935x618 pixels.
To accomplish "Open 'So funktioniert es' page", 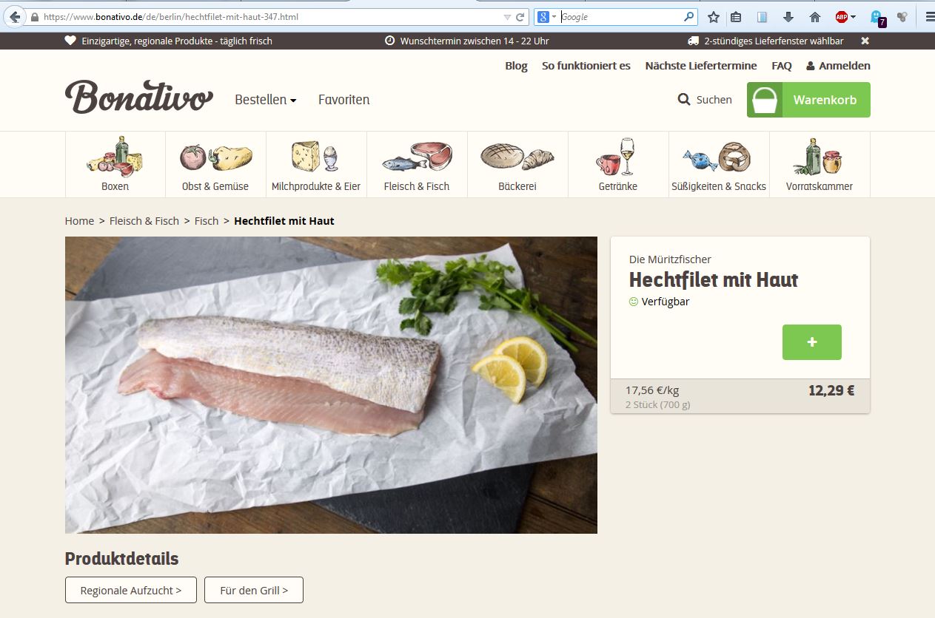I will pos(586,66).
